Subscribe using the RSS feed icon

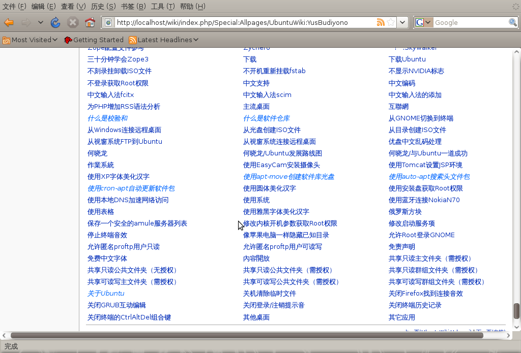[381, 22]
